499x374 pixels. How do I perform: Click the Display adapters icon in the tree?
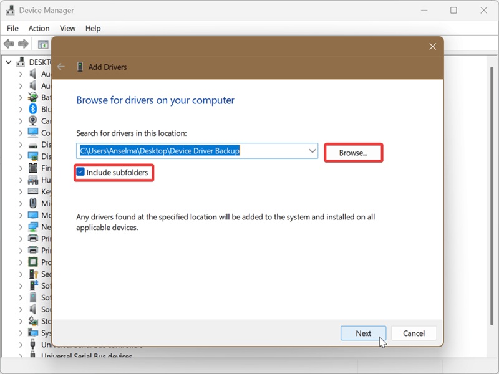33,156
